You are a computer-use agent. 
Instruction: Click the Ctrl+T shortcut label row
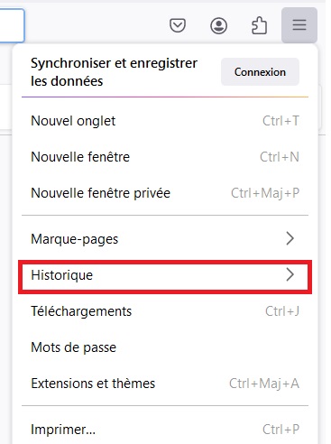tap(280, 121)
